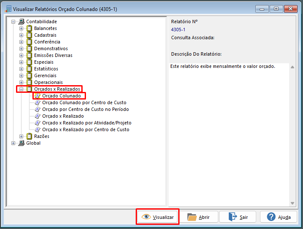Click the Contabilidade computer icon
Screen dimensions: 303x229
coord(21,22)
